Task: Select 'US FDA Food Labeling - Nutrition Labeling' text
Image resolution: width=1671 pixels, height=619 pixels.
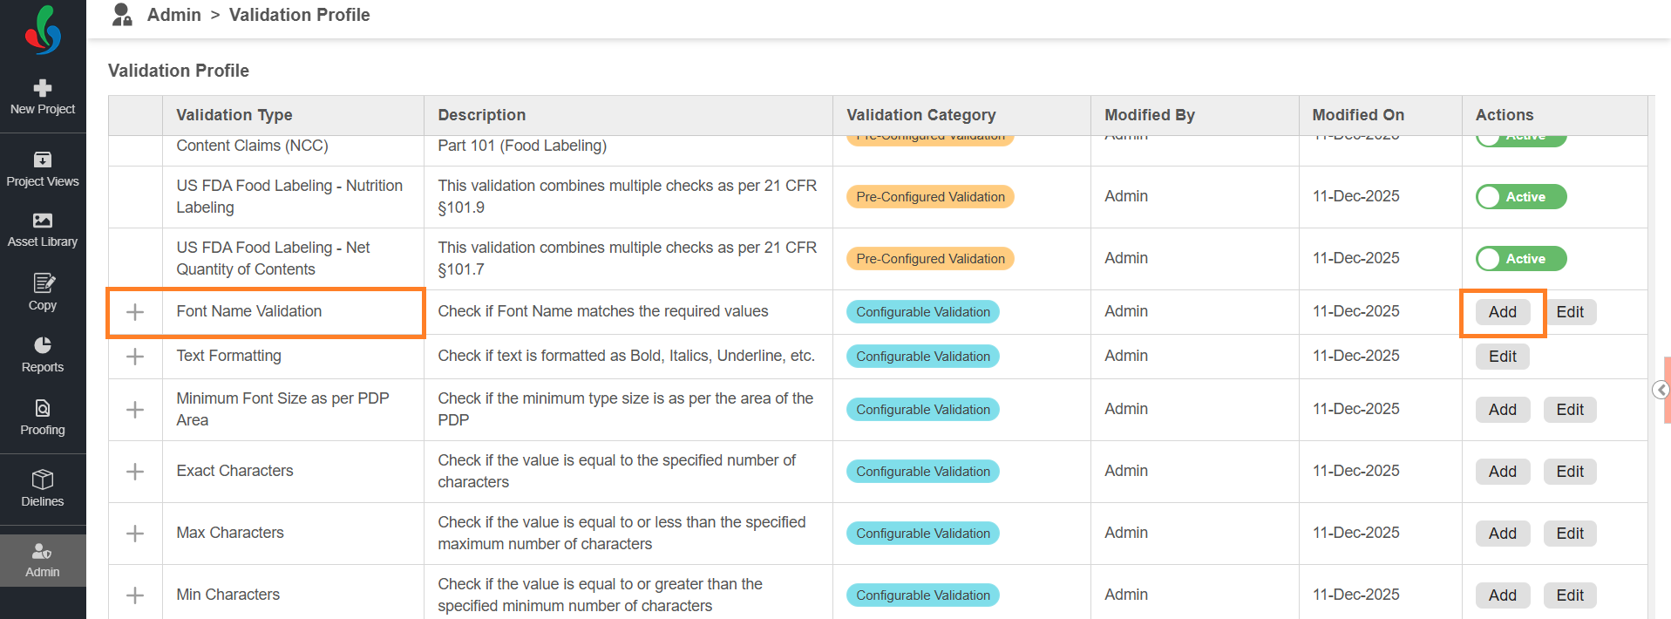Action: 289,197
